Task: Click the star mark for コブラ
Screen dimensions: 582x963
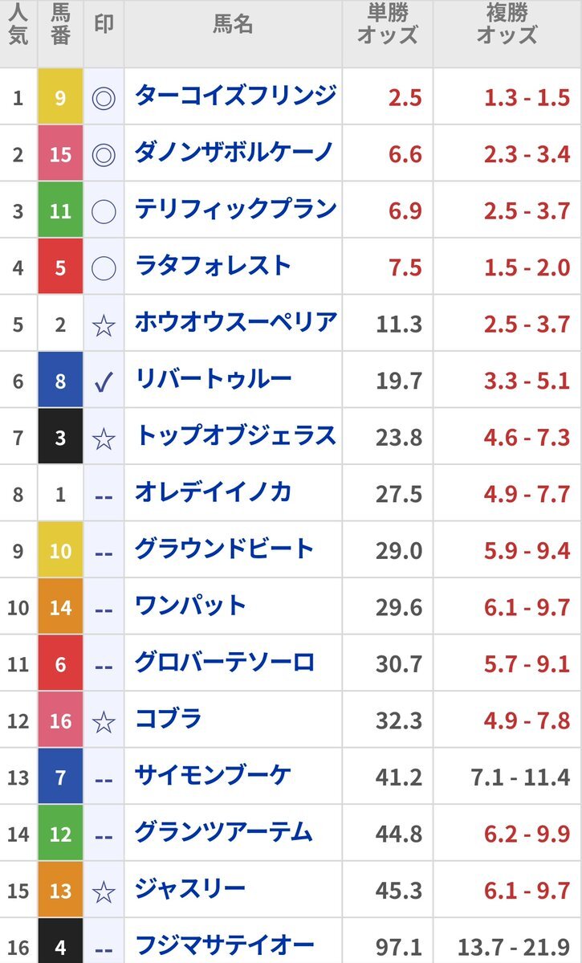Action: tap(104, 721)
